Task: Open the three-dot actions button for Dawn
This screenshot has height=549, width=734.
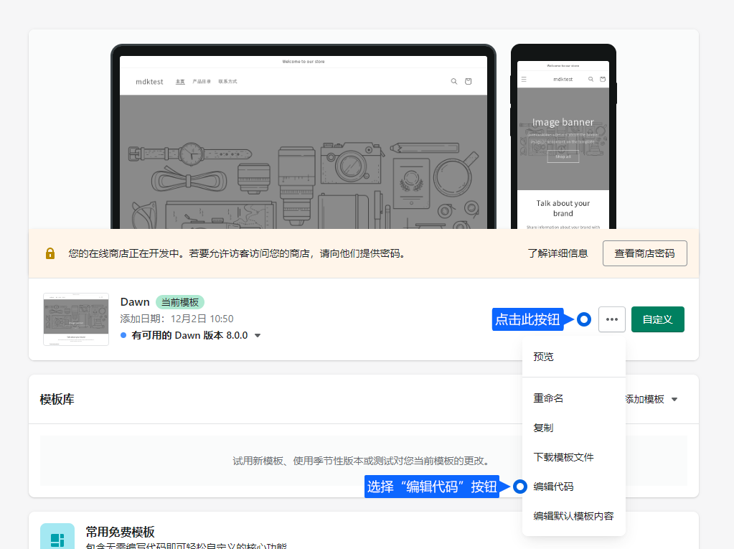Action: coord(611,319)
